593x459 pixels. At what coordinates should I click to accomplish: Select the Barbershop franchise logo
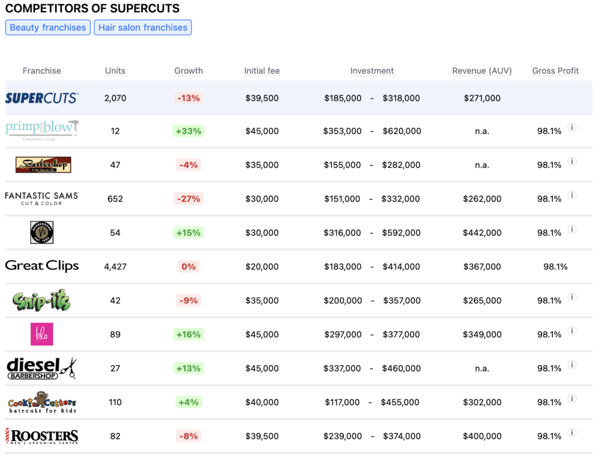click(x=43, y=165)
